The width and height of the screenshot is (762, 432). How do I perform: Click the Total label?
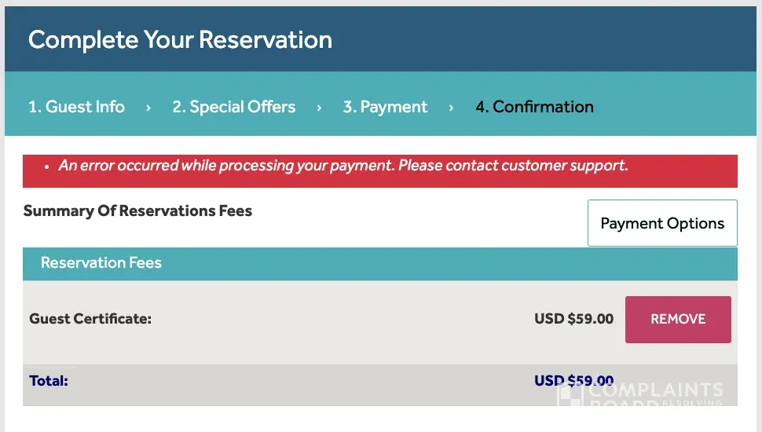click(x=49, y=381)
